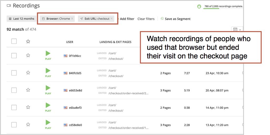Select all recordings with header checkbox

(x=14, y=41)
